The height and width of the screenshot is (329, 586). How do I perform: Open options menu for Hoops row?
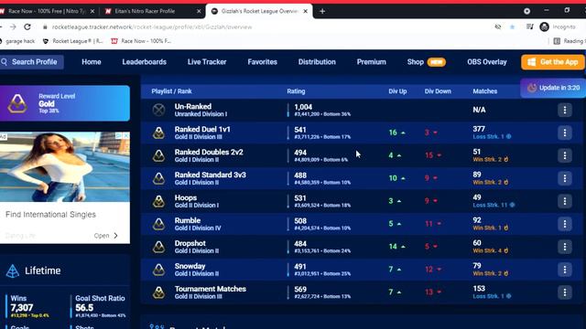point(565,201)
